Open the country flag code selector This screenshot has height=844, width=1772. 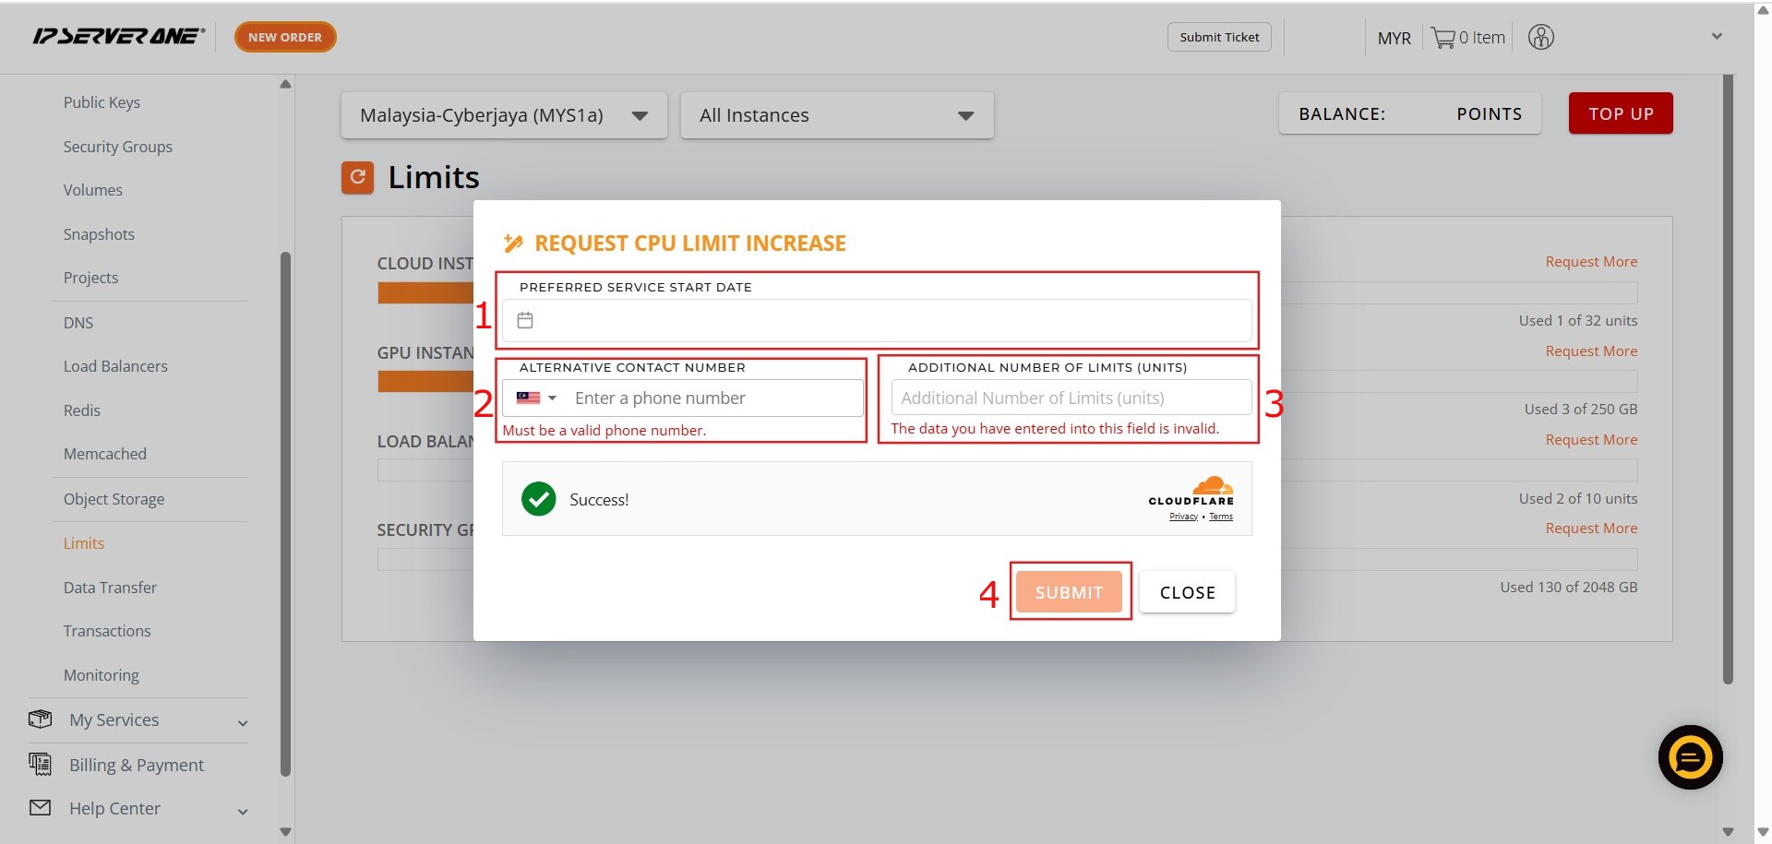point(536,398)
